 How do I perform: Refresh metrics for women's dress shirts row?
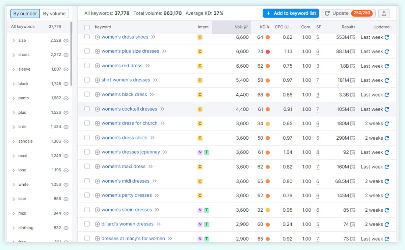click(x=387, y=138)
